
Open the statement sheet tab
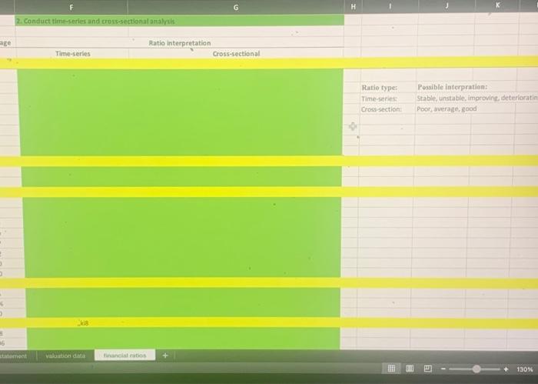pos(14,356)
